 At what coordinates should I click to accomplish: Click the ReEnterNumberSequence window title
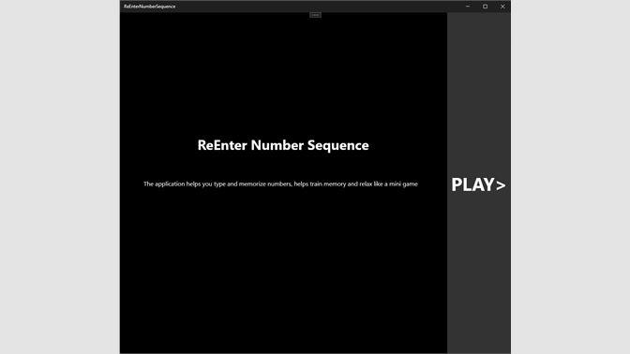pyautogui.click(x=149, y=7)
